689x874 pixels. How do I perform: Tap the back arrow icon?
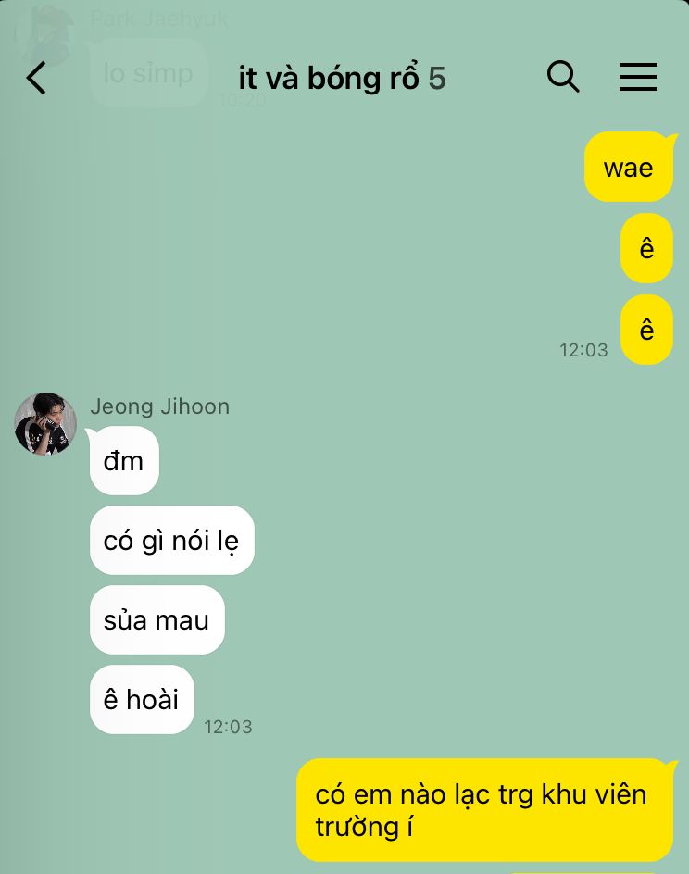(36, 78)
